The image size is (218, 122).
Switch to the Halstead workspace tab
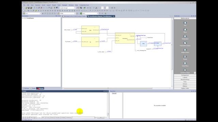click(40, 88)
